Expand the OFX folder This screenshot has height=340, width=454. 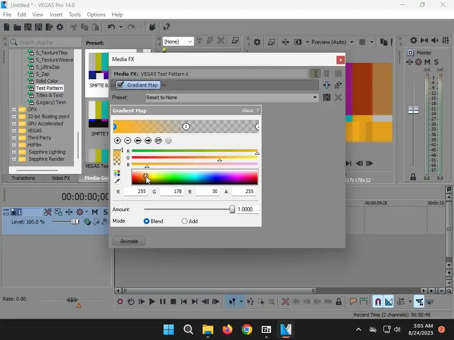14,109
